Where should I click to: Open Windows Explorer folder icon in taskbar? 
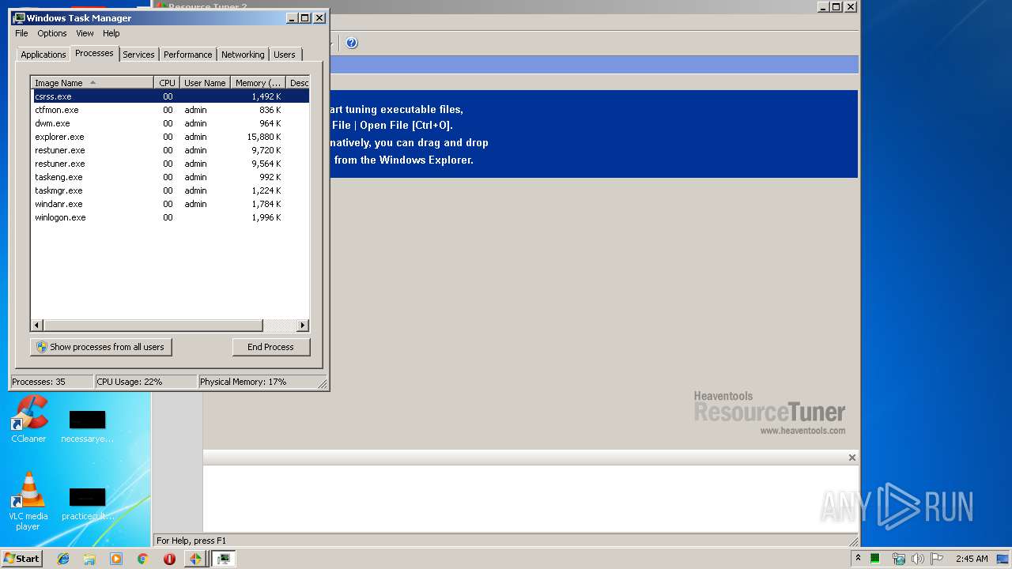[x=89, y=559]
